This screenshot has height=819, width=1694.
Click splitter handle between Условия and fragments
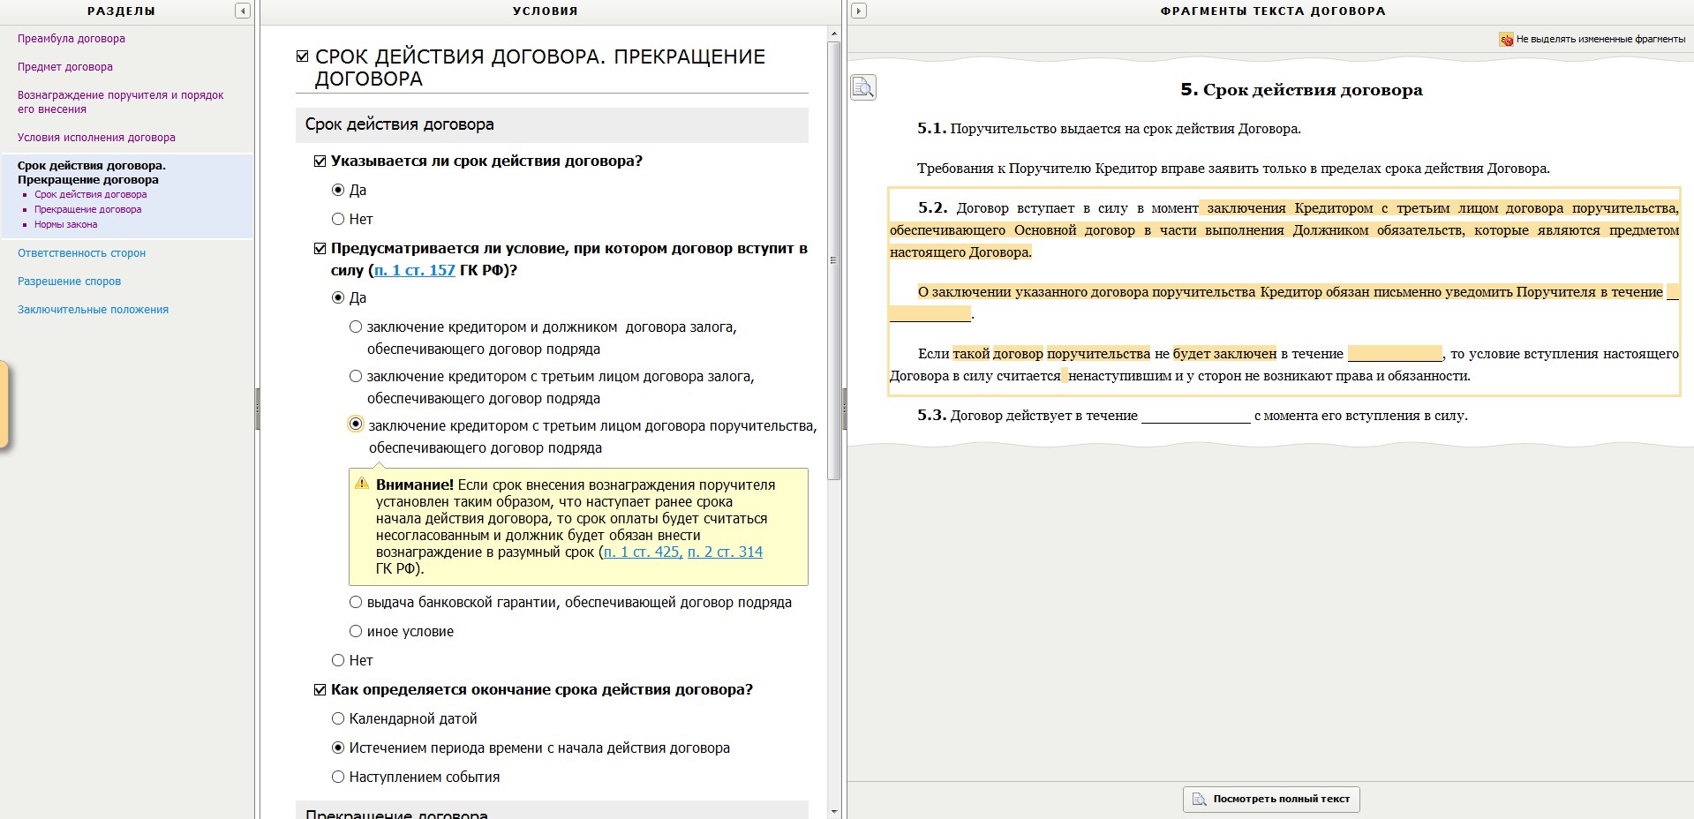click(x=845, y=409)
